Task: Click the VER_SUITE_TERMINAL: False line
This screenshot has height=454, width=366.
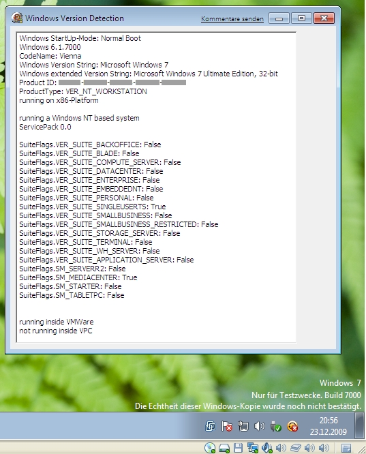Action: 85,242
